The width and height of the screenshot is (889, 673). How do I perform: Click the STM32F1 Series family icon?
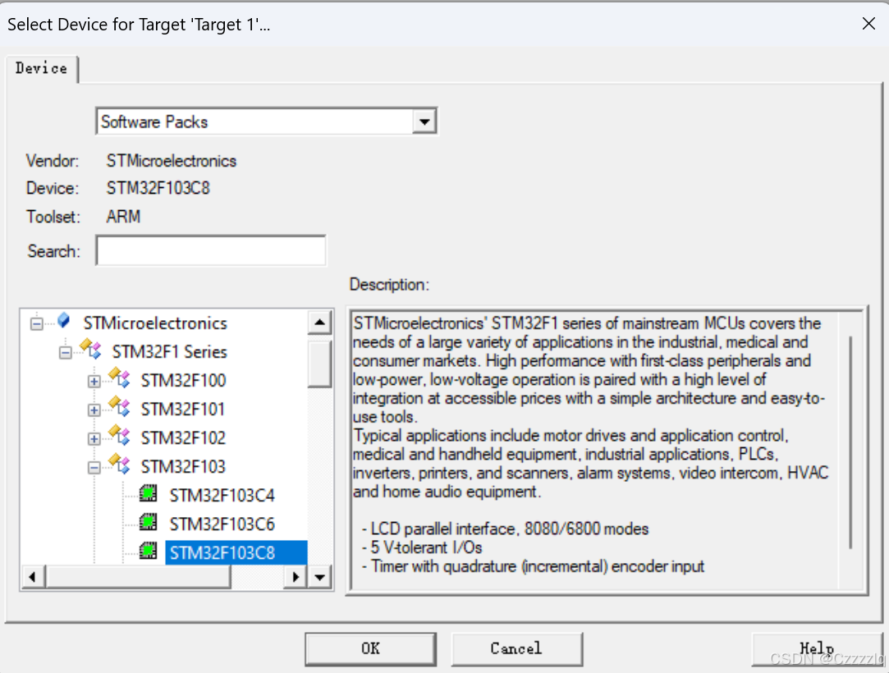[x=91, y=350]
